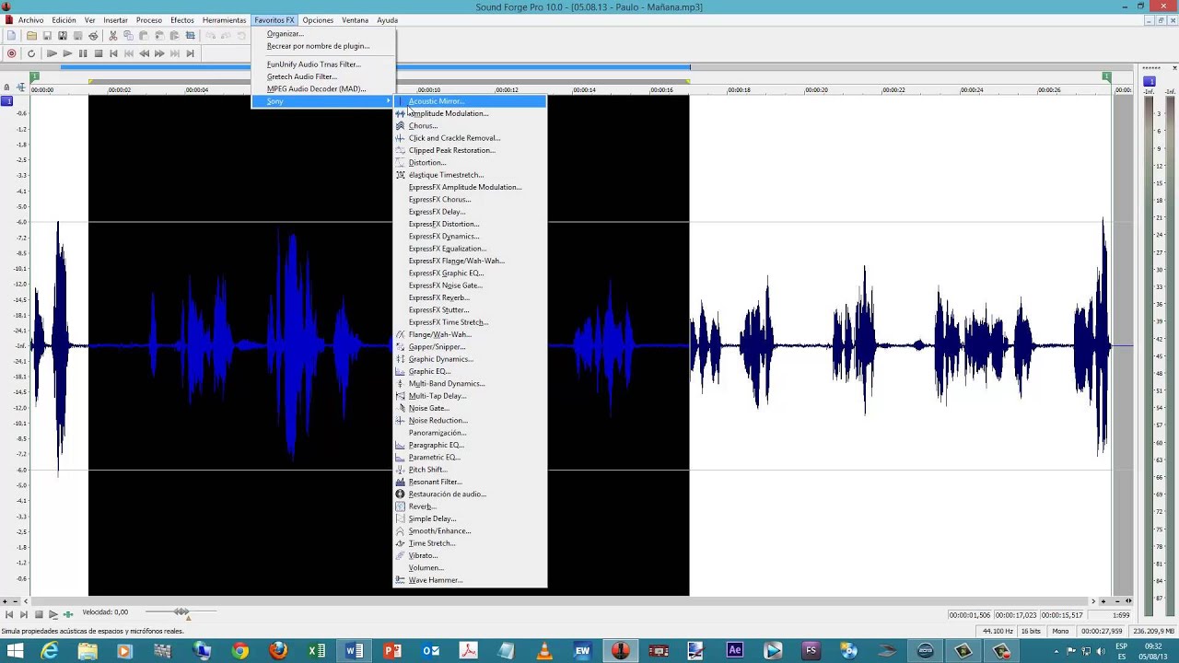Open Microsoft Word from the taskbar
The width and height of the screenshot is (1179, 663).
(x=355, y=651)
